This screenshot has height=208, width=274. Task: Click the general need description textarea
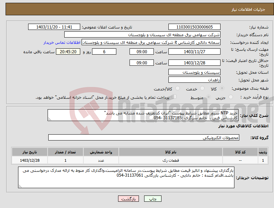pos(143,115)
